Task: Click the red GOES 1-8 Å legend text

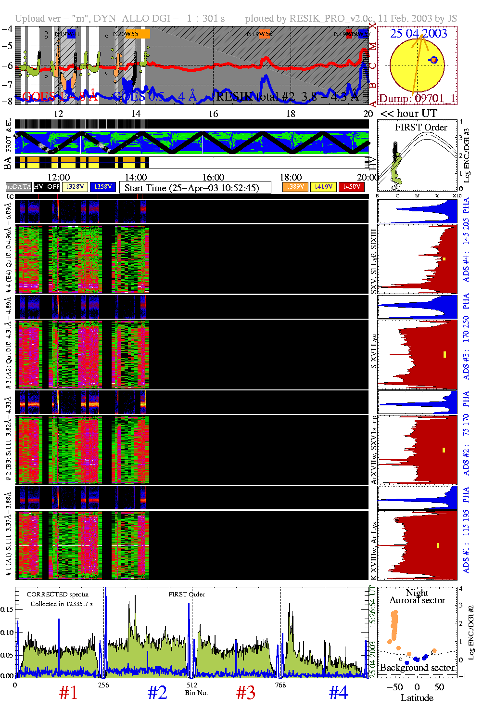Action: pyautogui.click(x=60, y=97)
